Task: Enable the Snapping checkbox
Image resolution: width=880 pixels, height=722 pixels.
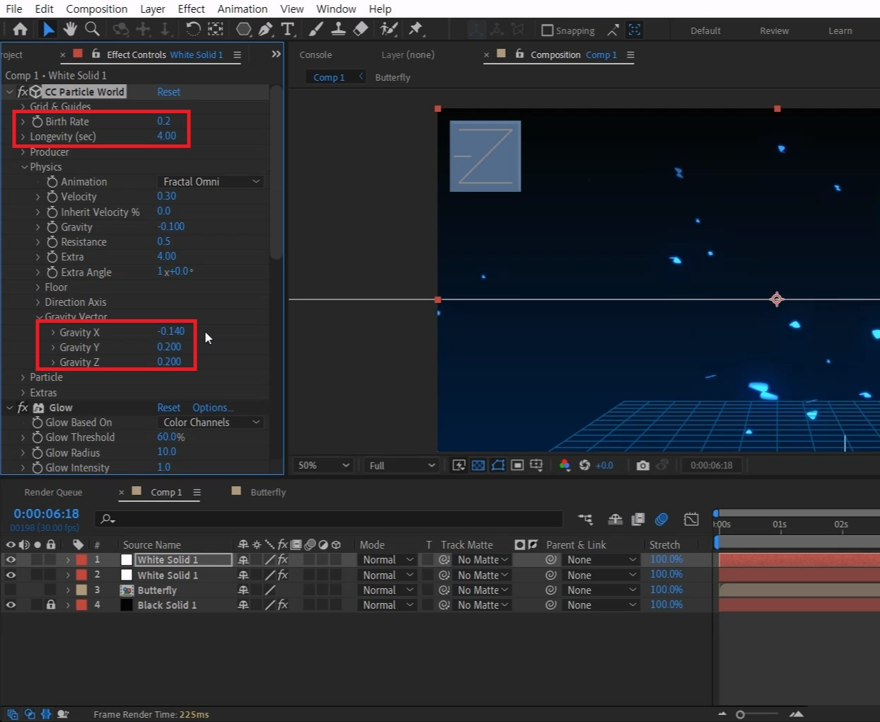Action: click(x=548, y=30)
